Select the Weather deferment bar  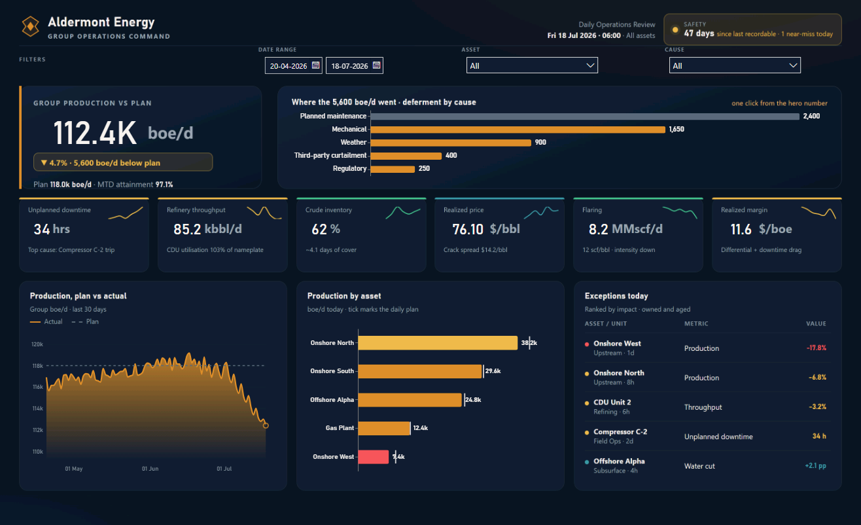coord(451,143)
